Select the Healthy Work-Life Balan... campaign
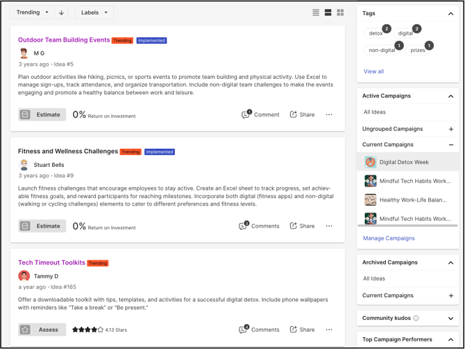465x349 pixels. pos(408,200)
